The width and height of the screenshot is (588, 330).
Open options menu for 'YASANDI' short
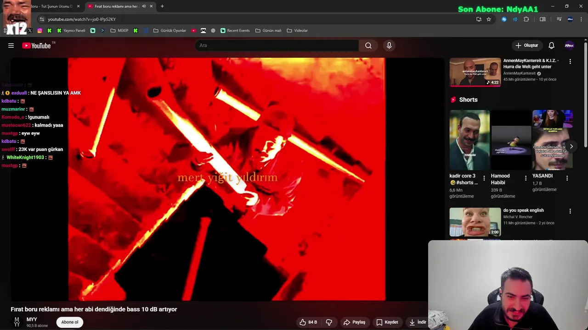pyautogui.click(x=567, y=178)
